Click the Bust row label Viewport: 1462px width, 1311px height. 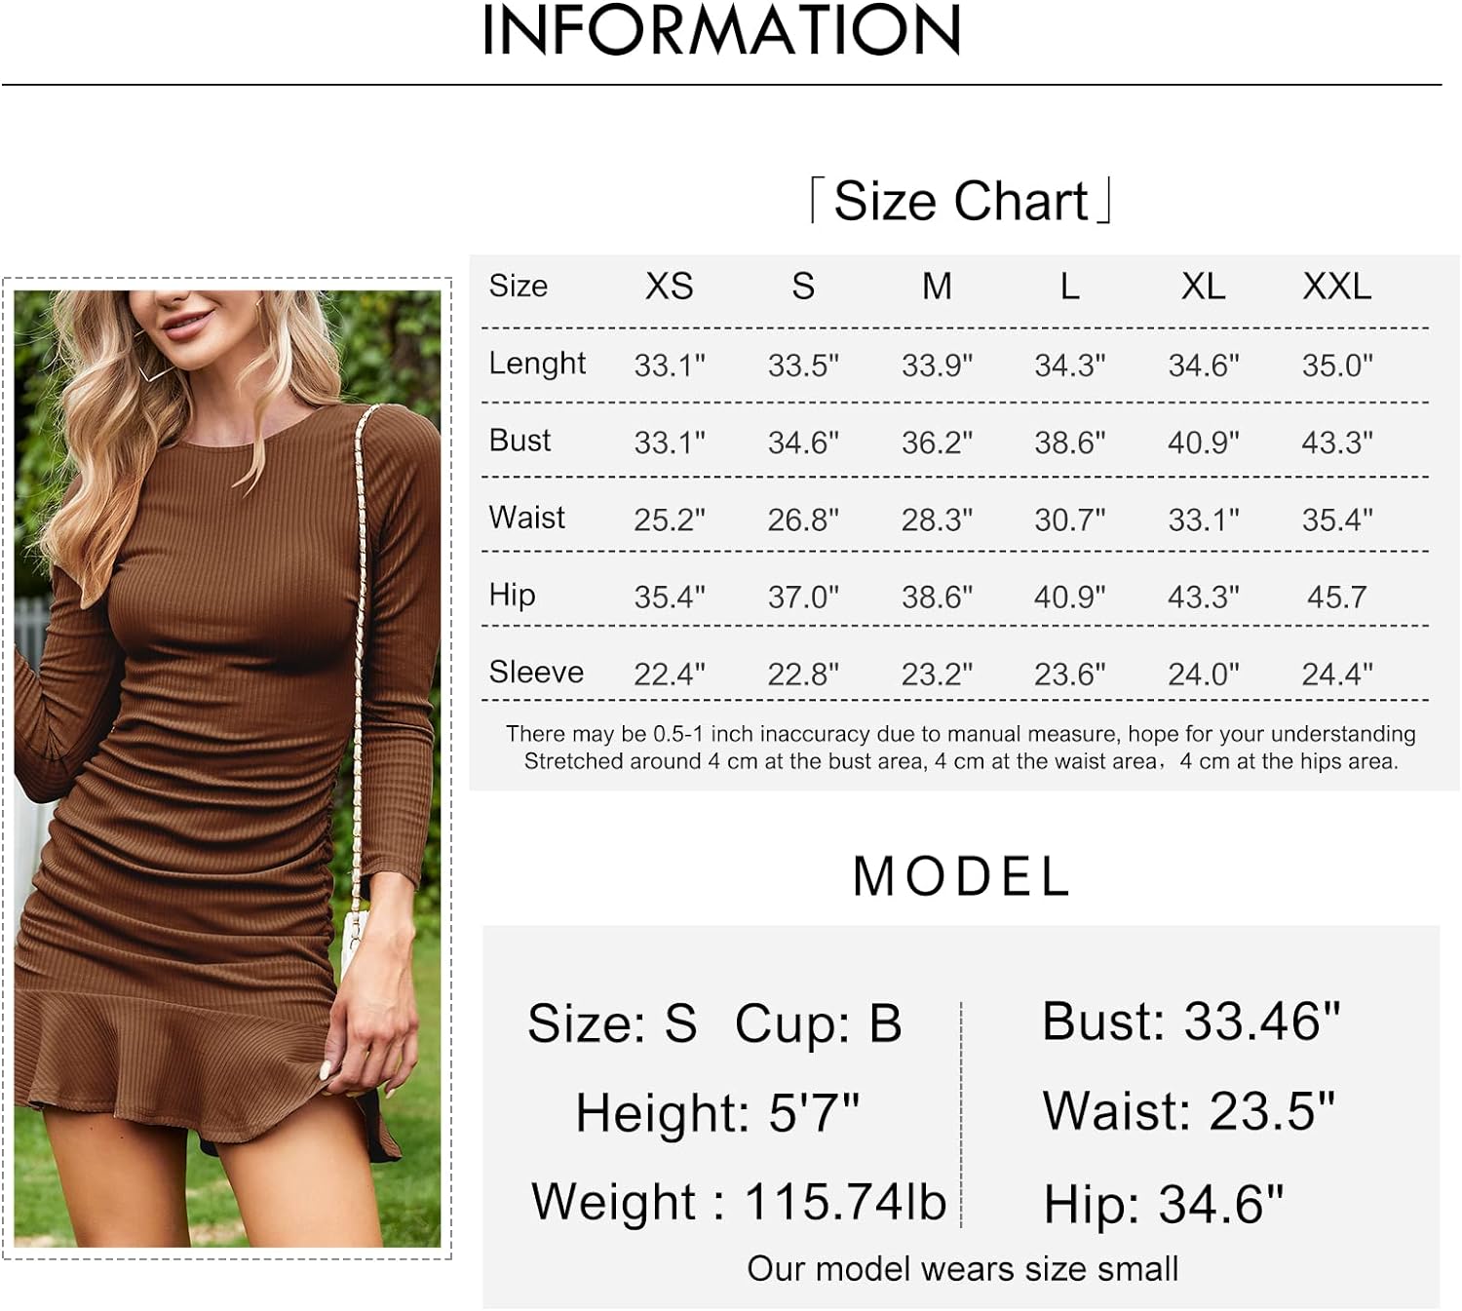coord(519,441)
